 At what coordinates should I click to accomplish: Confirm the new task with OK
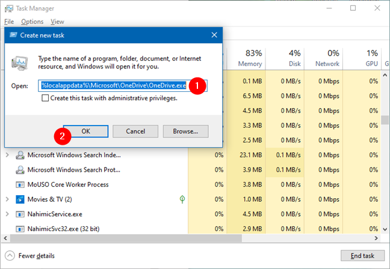(x=86, y=131)
